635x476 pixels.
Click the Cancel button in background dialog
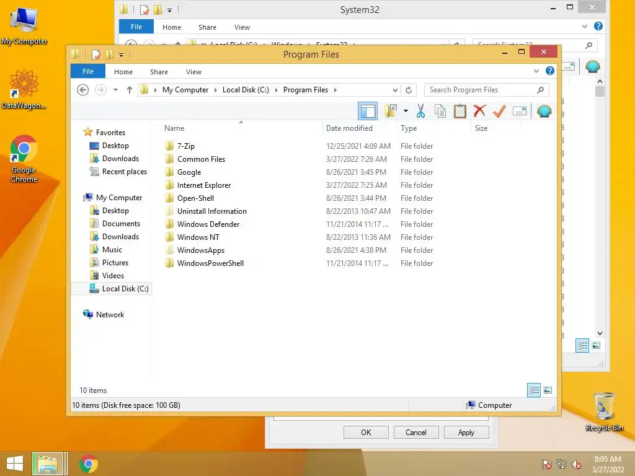click(416, 432)
